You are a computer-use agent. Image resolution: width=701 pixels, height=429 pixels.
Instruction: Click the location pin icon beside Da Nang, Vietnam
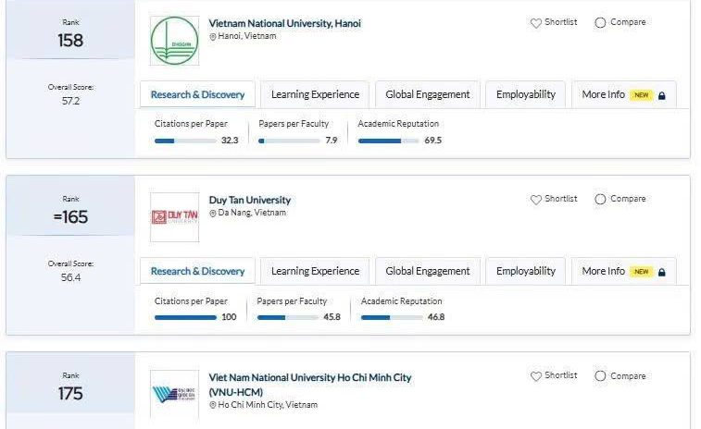click(x=213, y=214)
